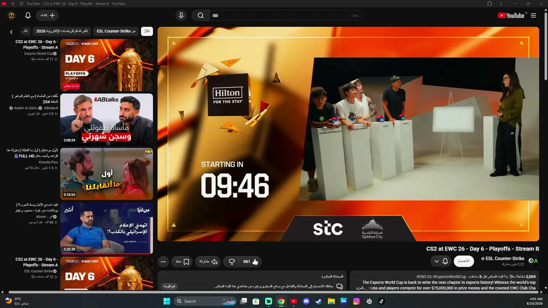The image size is (548, 308).
Task: Open Task View on the taskbar
Action: pyautogui.click(x=243, y=301)
